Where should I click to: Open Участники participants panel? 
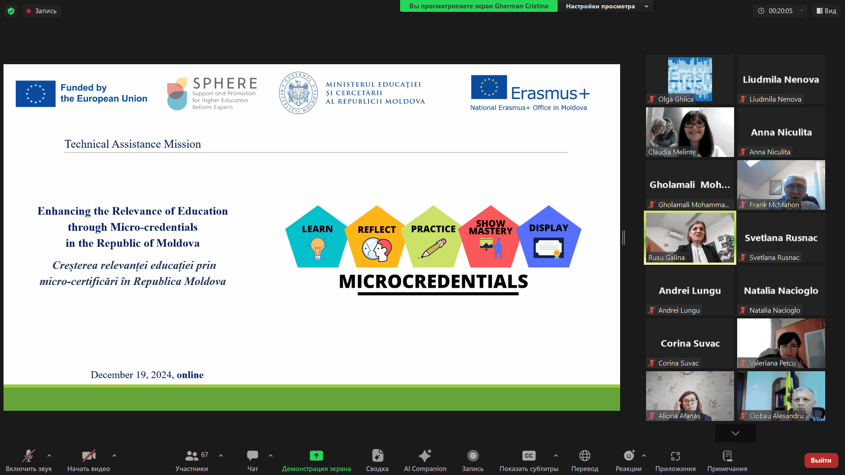click(192, 456)
